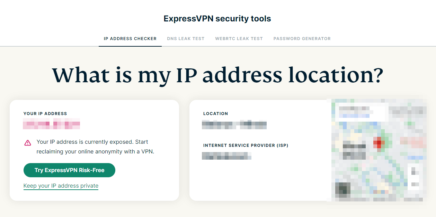Viewport: 436px width, 217px height.
Task: Click Try ExpressVPN Risk-Free button
Action: point(69,170)
